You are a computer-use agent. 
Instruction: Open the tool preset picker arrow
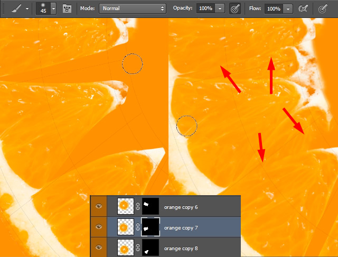27,9
